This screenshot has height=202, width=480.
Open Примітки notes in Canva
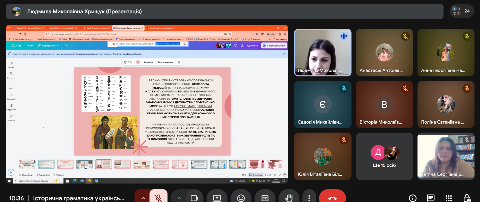point(25,175)
